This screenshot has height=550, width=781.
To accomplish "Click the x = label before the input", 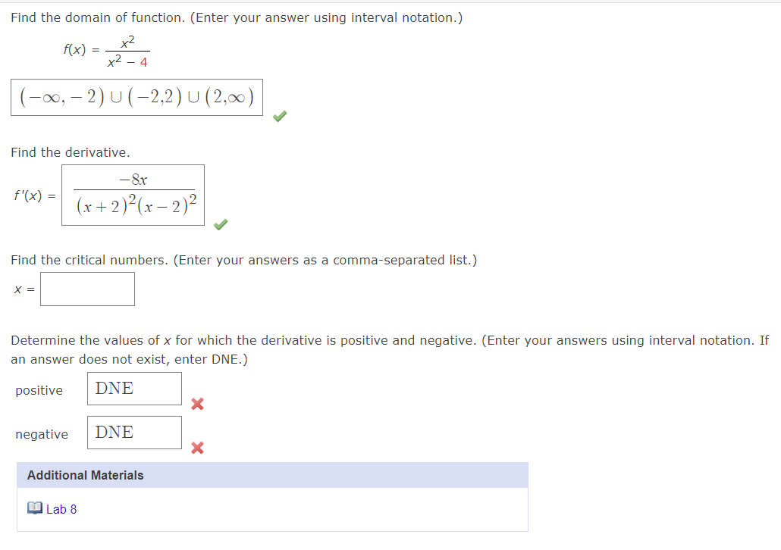I will point(24,289).
